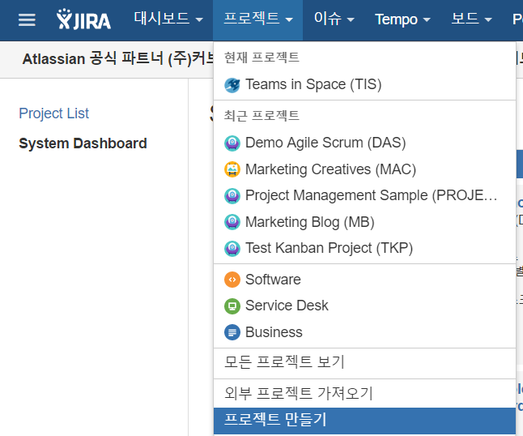Click 외부 프로젝트 가져오기 menu entry
This screenshot has width=523, height=436.
point(364,393)
